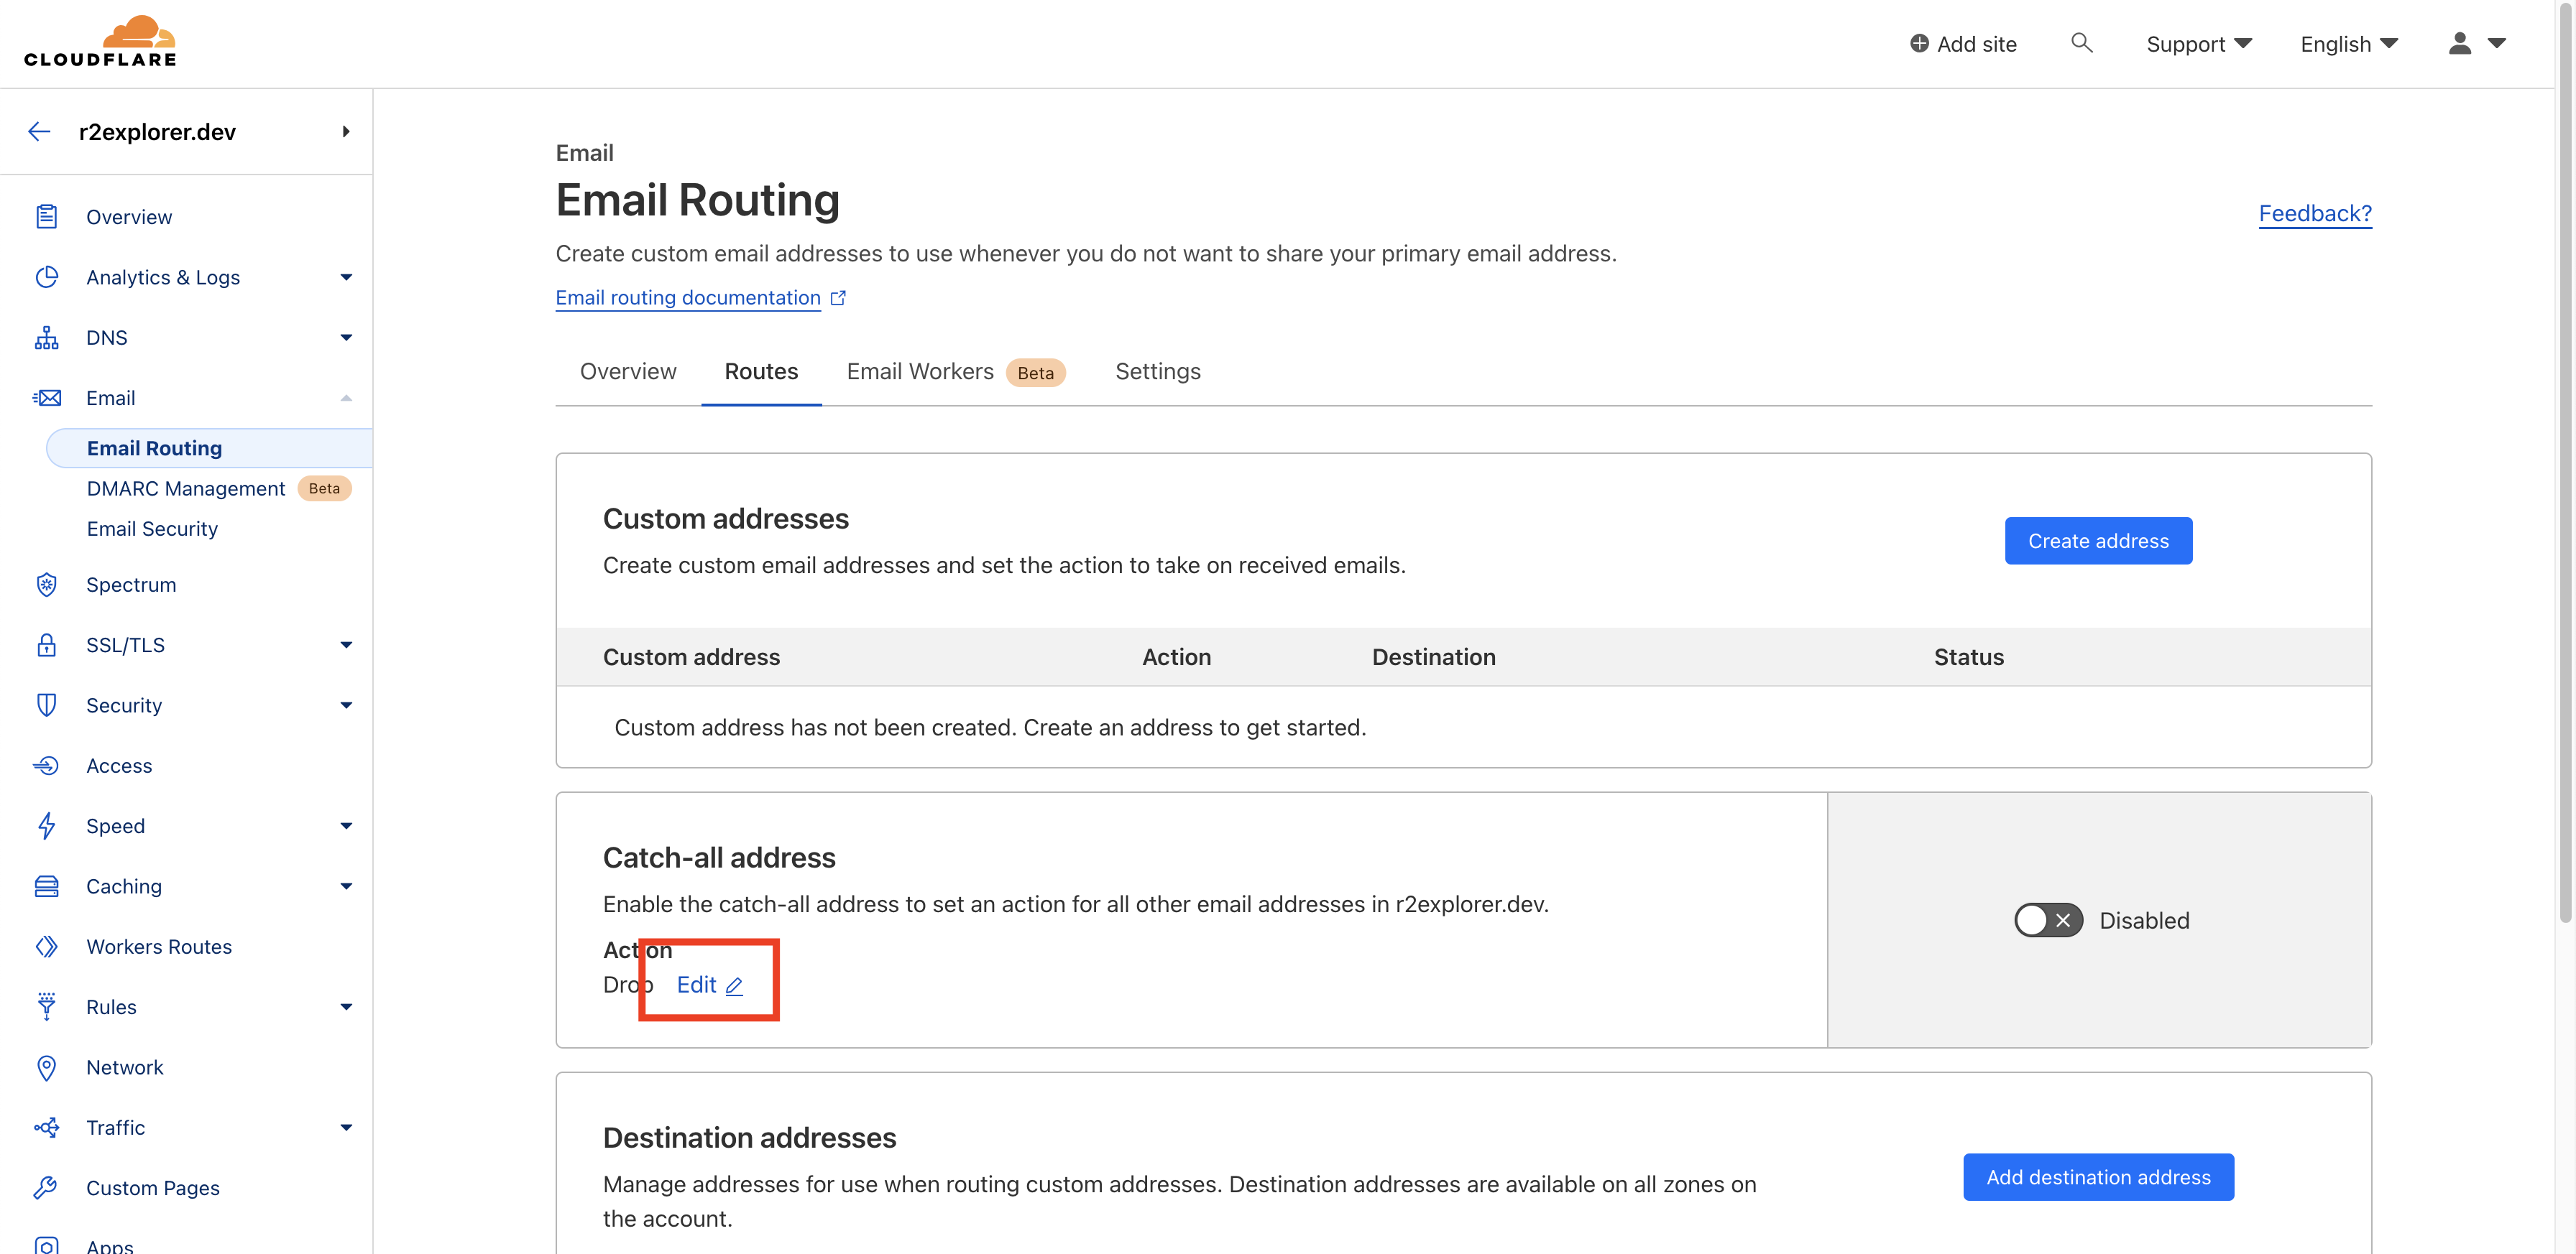Screen dimensions: 2576x1254
Task: Open the Support dropdown
Action: click(x=2198, y=44)
